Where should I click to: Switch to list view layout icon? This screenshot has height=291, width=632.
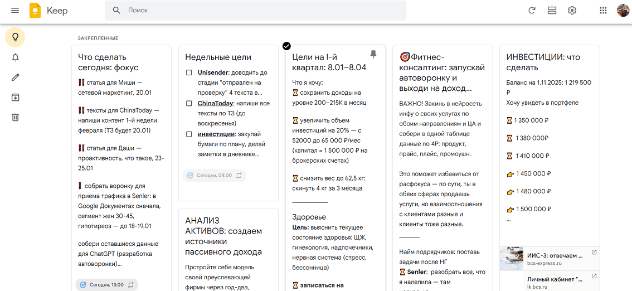pyautogui.click(x=552, y=11)
